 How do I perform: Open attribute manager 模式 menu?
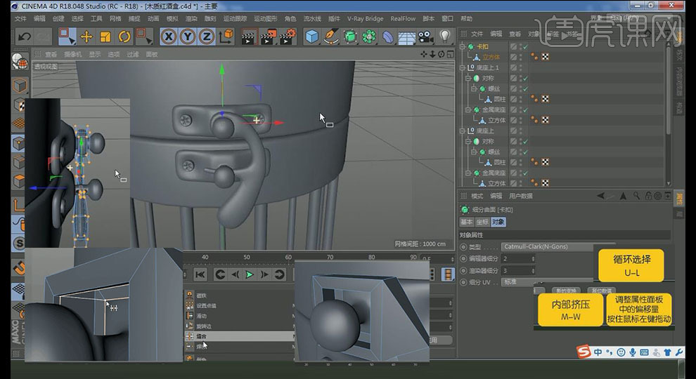[477, 196]
